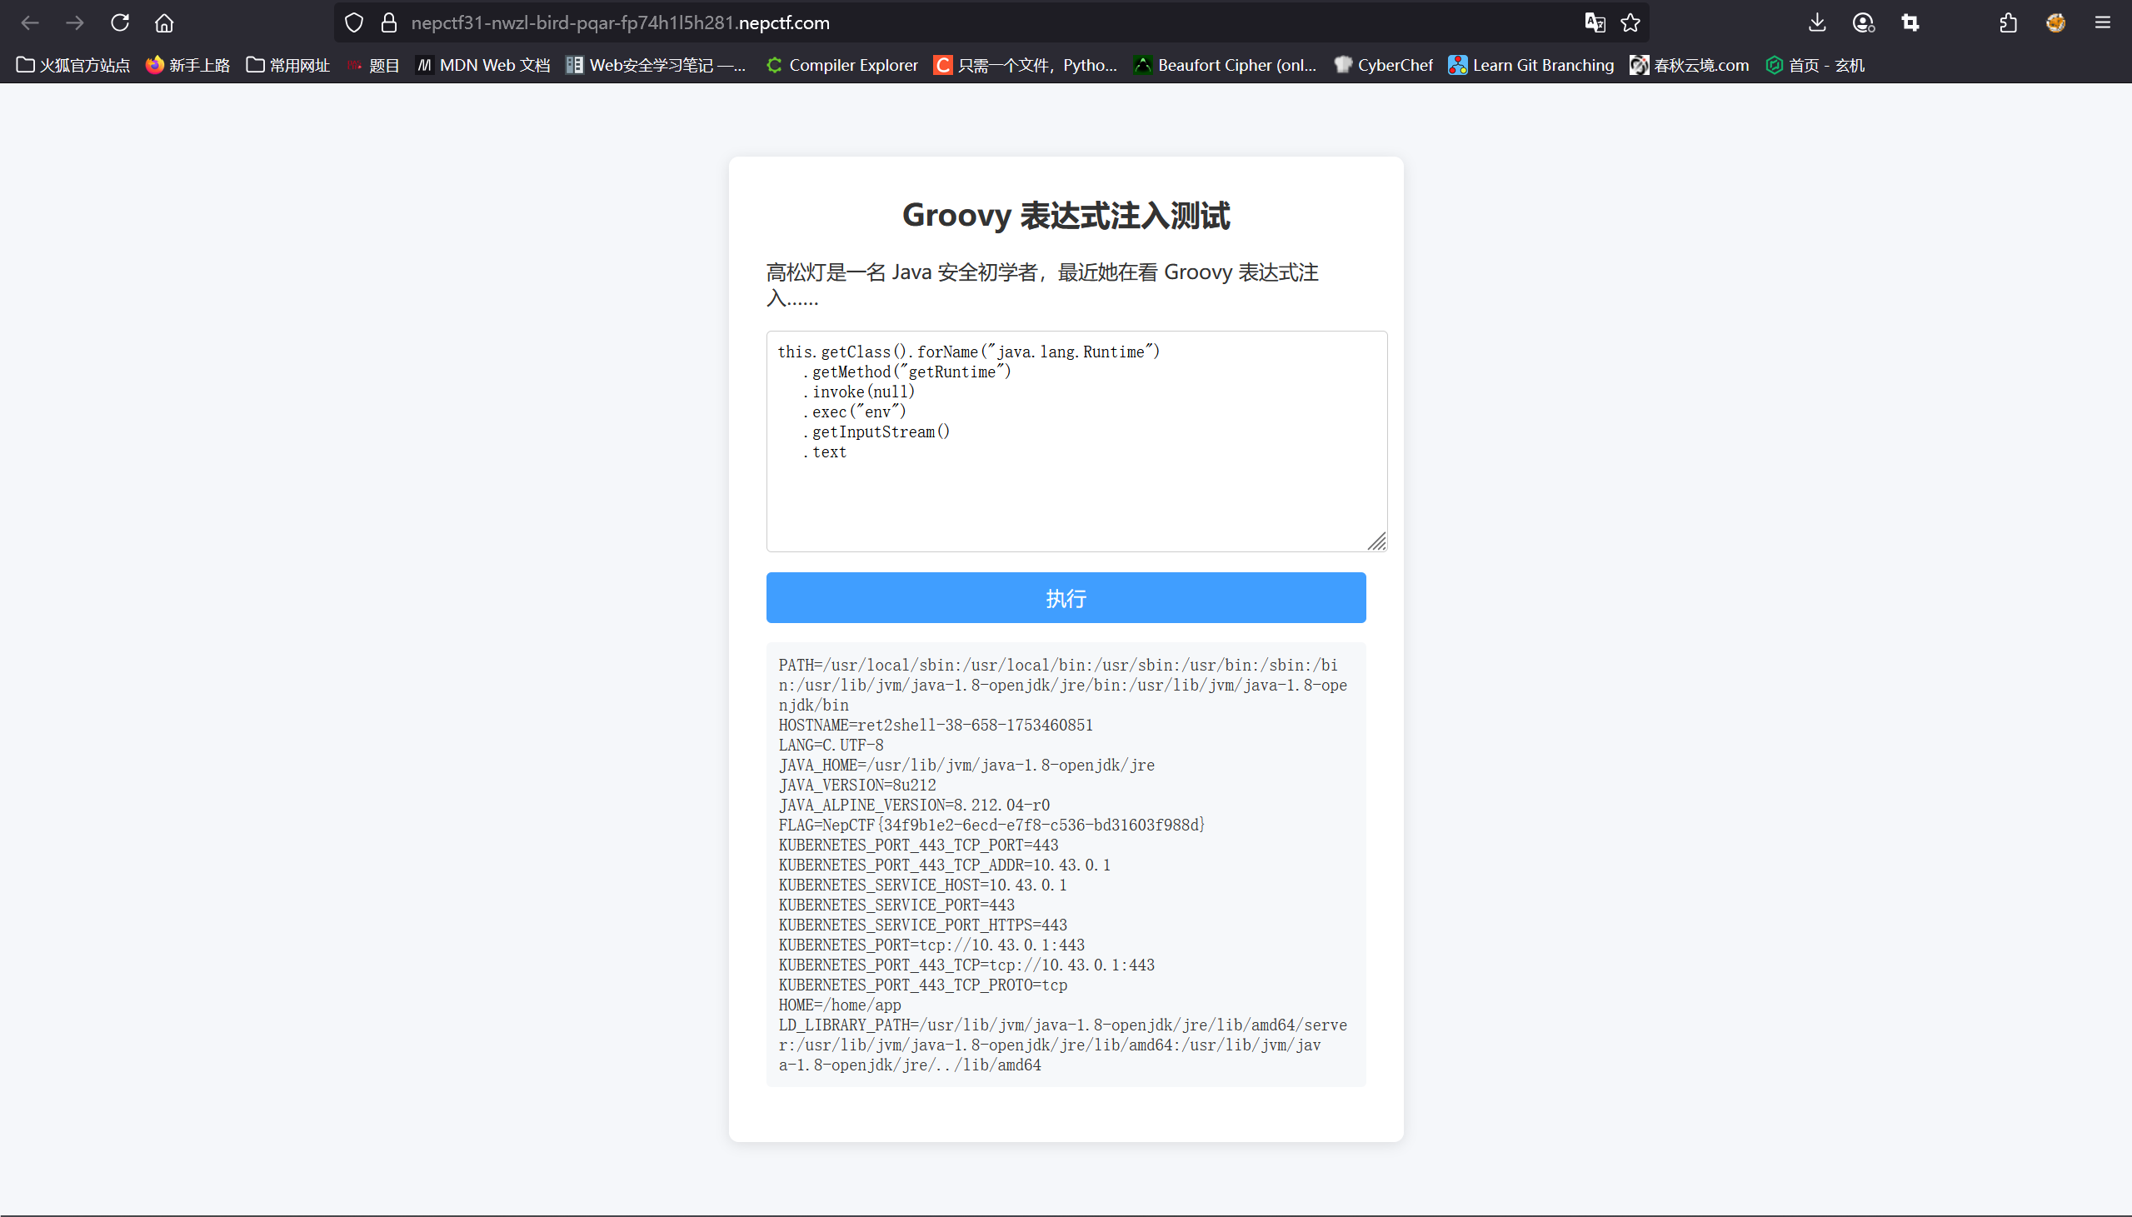Reload the current page
This screenshot has width=2132, height=1217.
pyautogui.click(x=119, y=22)
